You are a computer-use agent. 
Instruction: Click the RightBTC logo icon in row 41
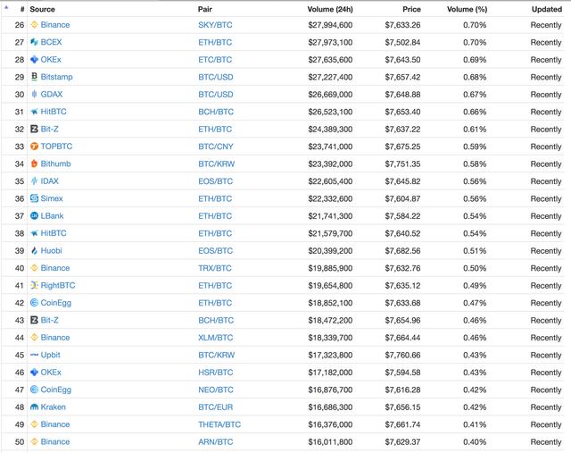point(34,285)
